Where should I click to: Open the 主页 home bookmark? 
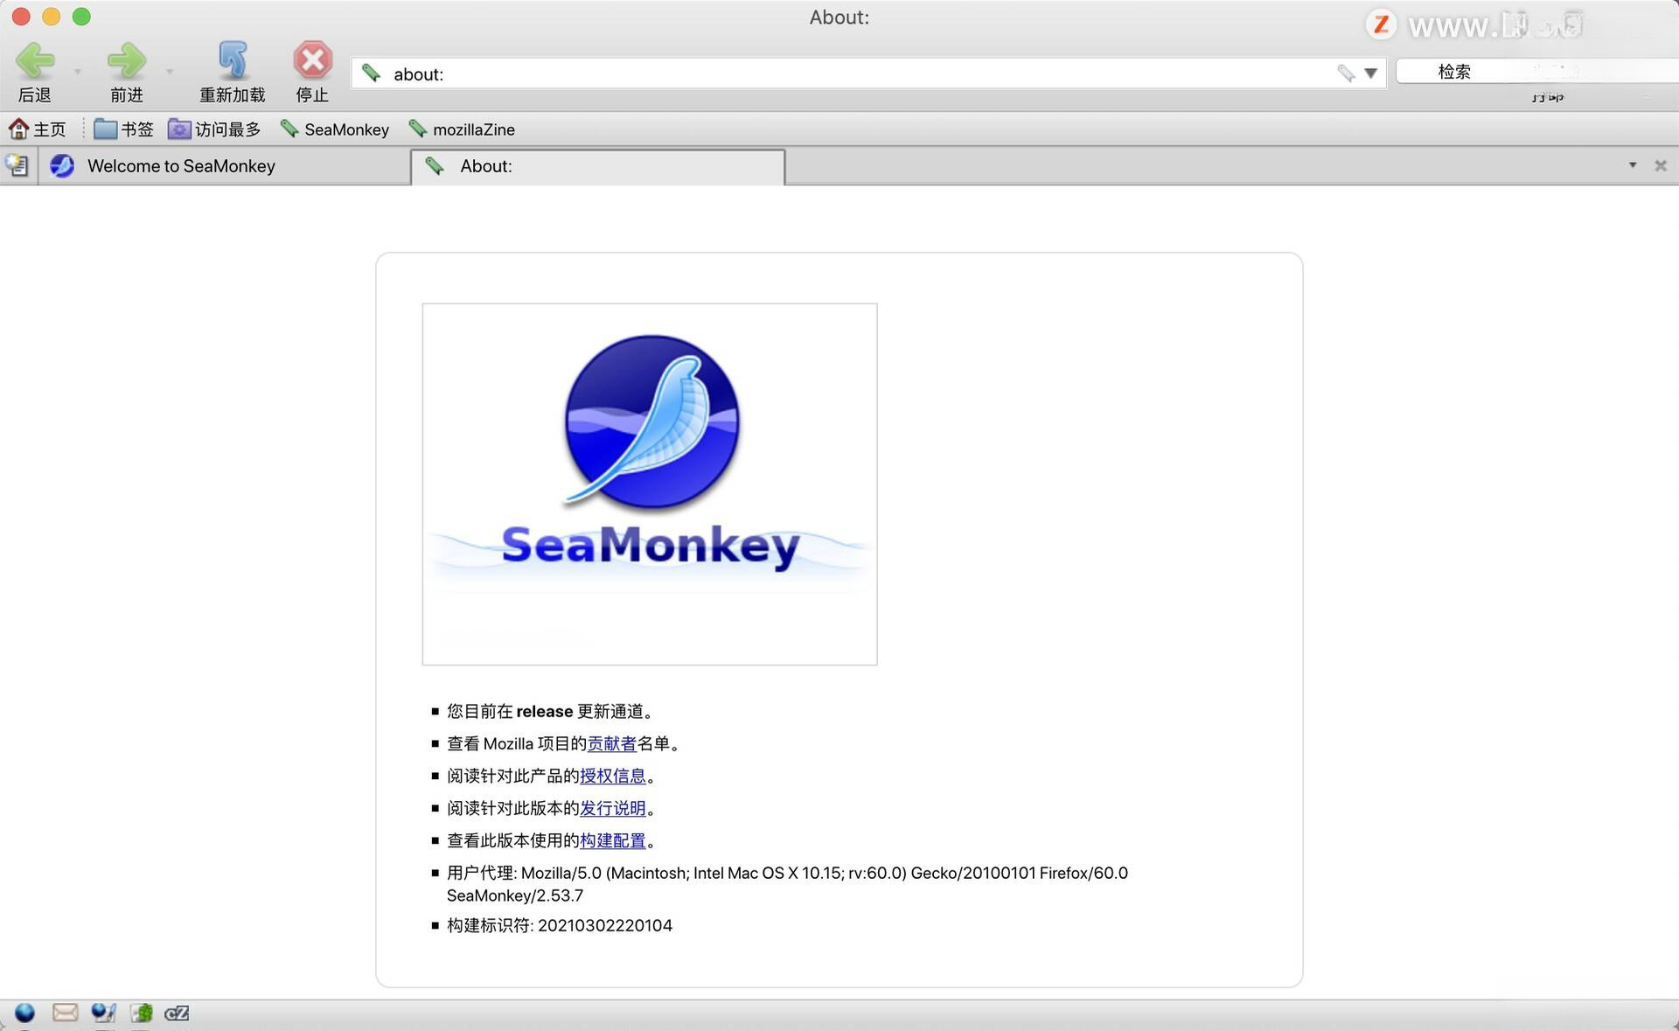[37, 129]
